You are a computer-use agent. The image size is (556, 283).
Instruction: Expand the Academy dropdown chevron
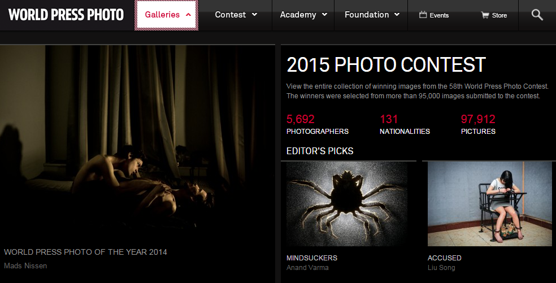(x=324, y=15)
